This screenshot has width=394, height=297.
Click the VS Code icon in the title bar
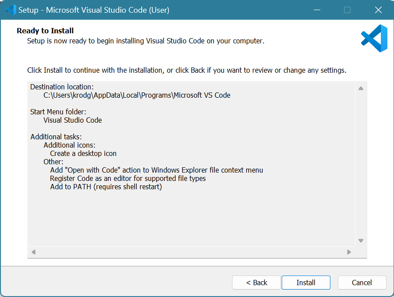click(x=11, y=10)
